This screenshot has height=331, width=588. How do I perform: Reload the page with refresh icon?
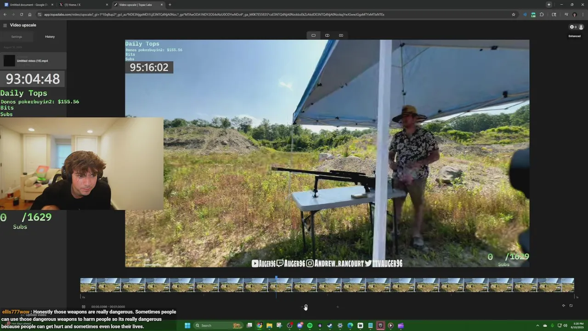(21, 14)
